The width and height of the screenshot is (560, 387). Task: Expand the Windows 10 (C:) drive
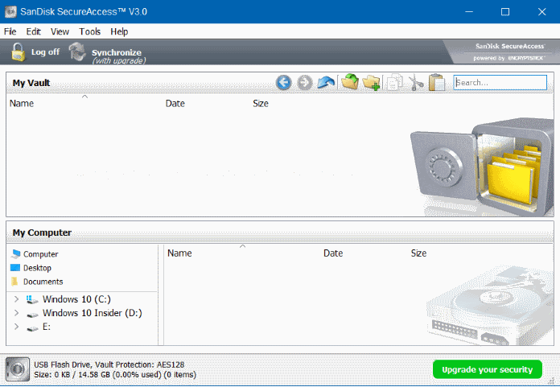[x=16, y=299]
